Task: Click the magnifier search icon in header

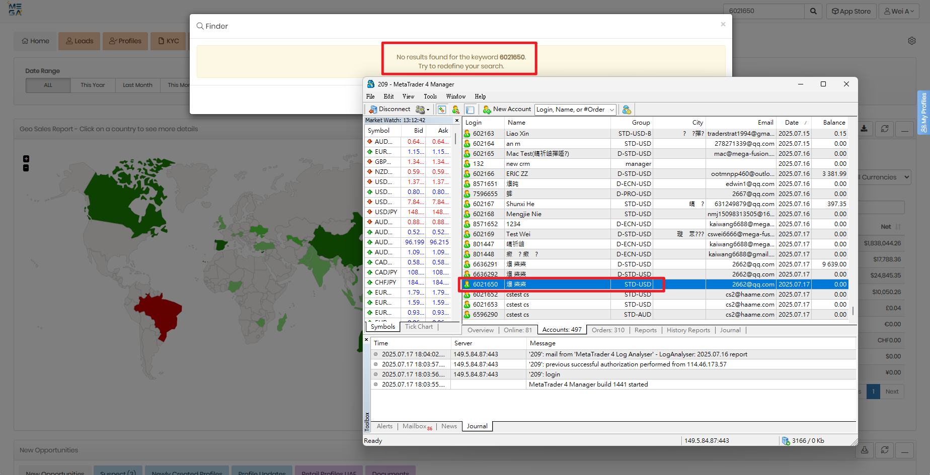Action: pyautogui.click(x=813, y=11)
